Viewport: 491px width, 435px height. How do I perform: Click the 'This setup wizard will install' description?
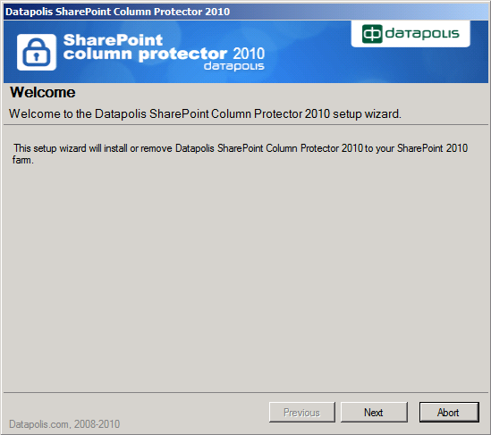(x=241, y=154)
